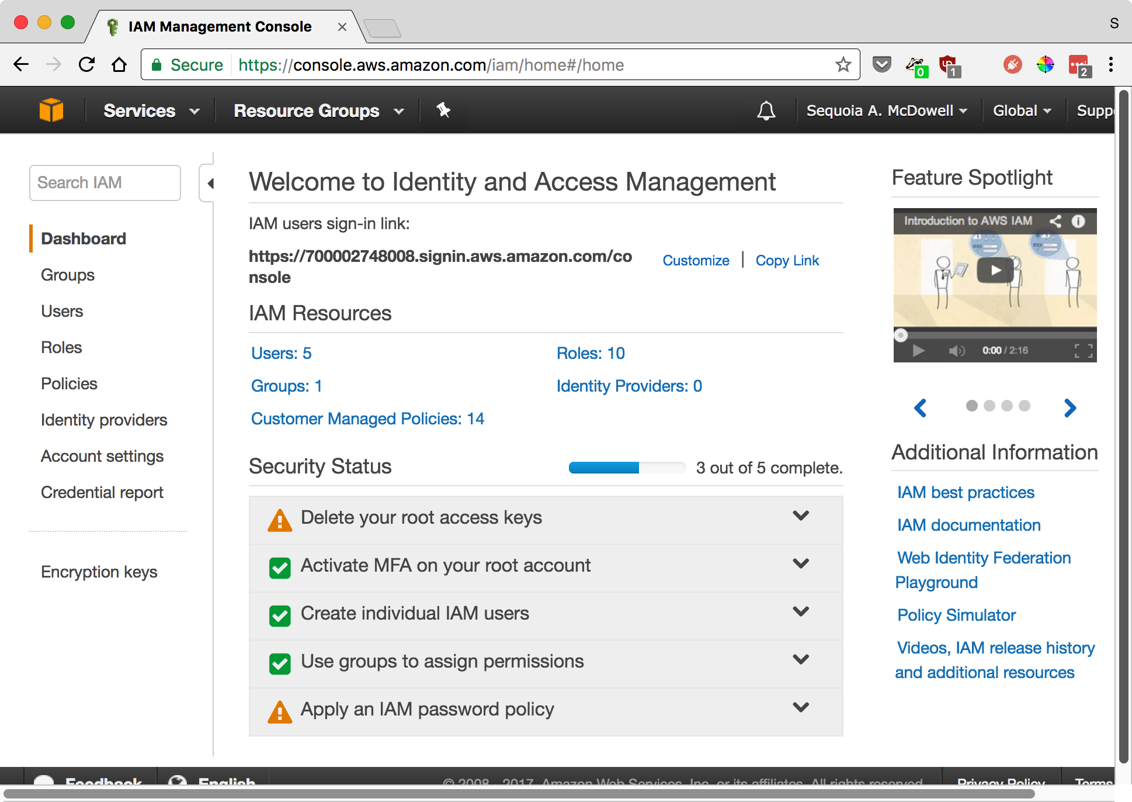Image resolution: width=1132 pixels, height=802 pixels.
Task: Click the browser forward arrow
Action: [x=54, y=64]
